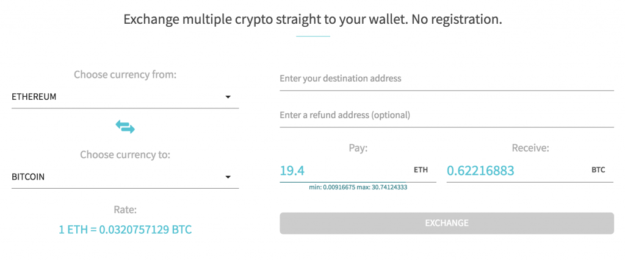Expand the BITCOIN dropdown arrow
This screenshot has height=260, width=625.
[228, 177]
